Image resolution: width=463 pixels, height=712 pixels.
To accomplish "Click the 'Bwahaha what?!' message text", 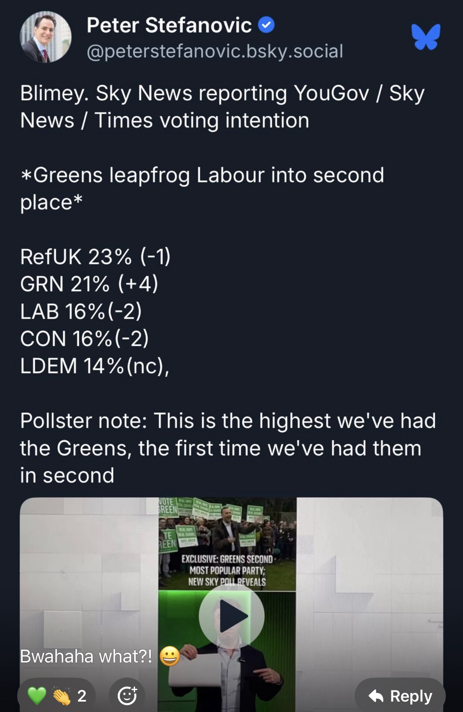I will [x=86, y=656].
